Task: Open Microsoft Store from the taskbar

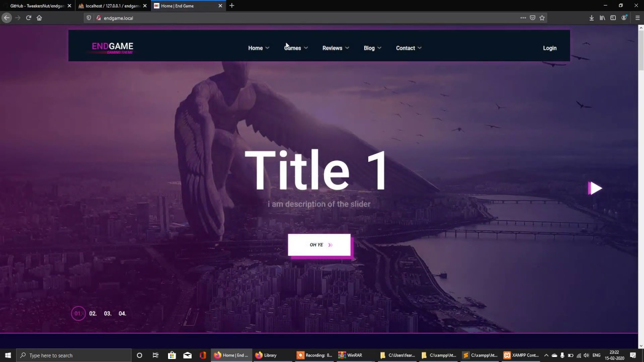Action: point(172,355)
